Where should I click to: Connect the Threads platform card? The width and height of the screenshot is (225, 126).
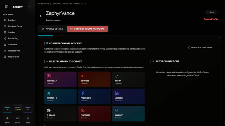(60, 114)
